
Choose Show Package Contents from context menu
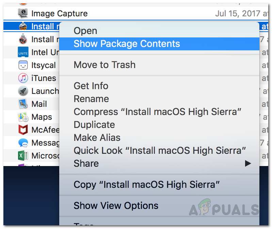tap(127, 44)
